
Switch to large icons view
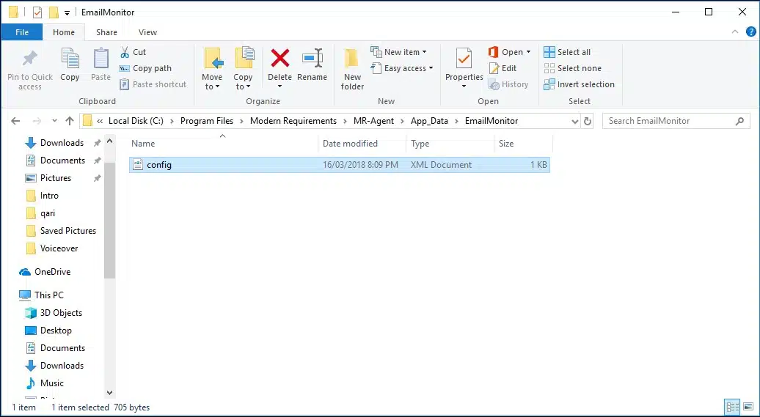(748, 407)
